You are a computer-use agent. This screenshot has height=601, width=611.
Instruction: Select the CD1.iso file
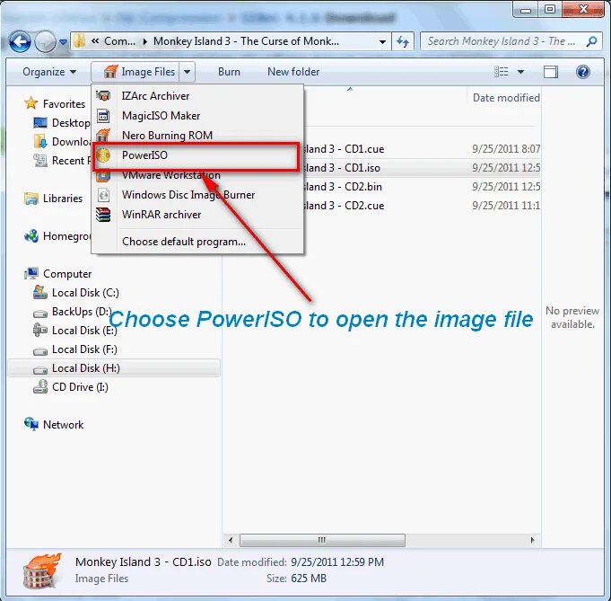click(x=341, y=168)
